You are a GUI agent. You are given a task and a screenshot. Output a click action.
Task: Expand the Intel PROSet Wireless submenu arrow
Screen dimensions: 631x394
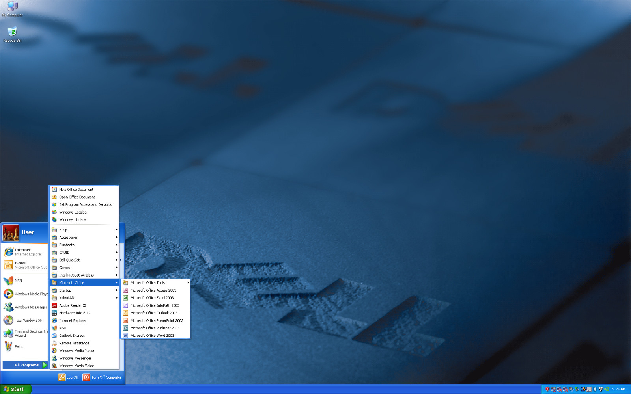tap(116, 275)
